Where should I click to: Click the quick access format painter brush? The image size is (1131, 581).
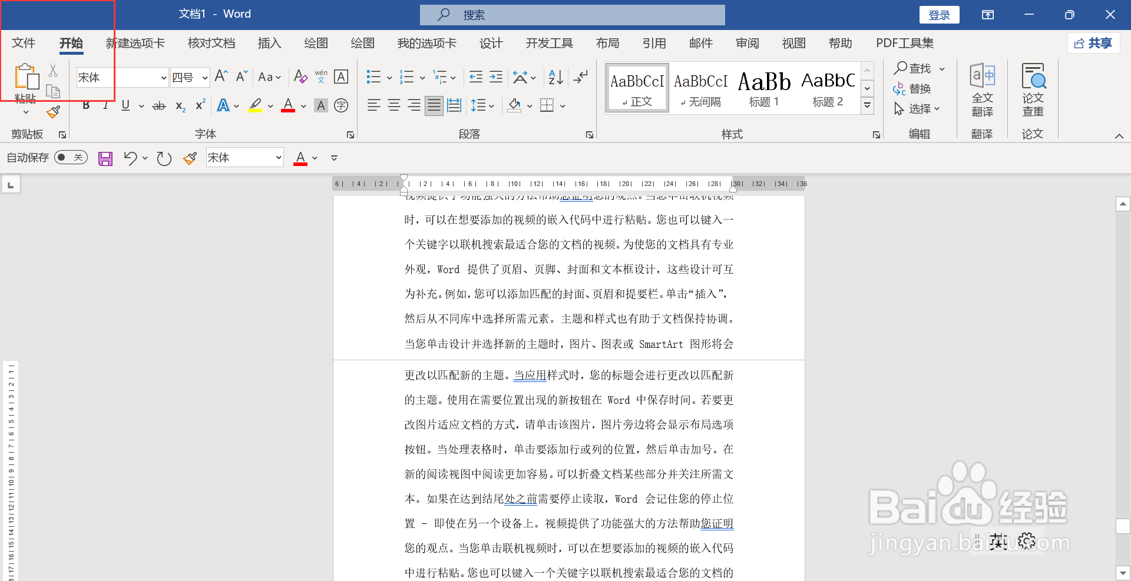(x=190, y=158)
